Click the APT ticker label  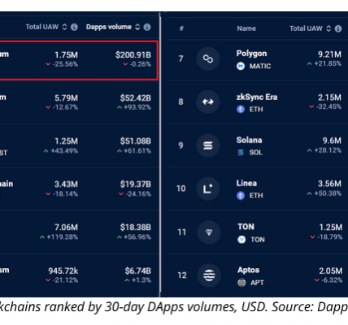coord(257,283)
